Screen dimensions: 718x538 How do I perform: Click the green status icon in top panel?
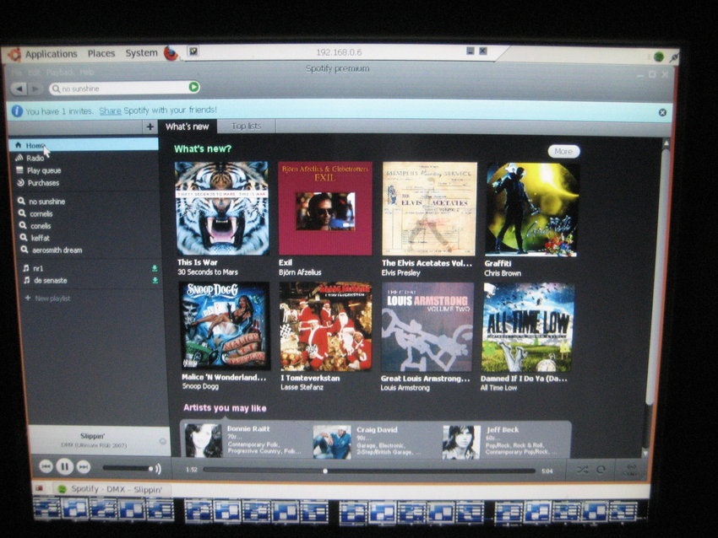659,56
